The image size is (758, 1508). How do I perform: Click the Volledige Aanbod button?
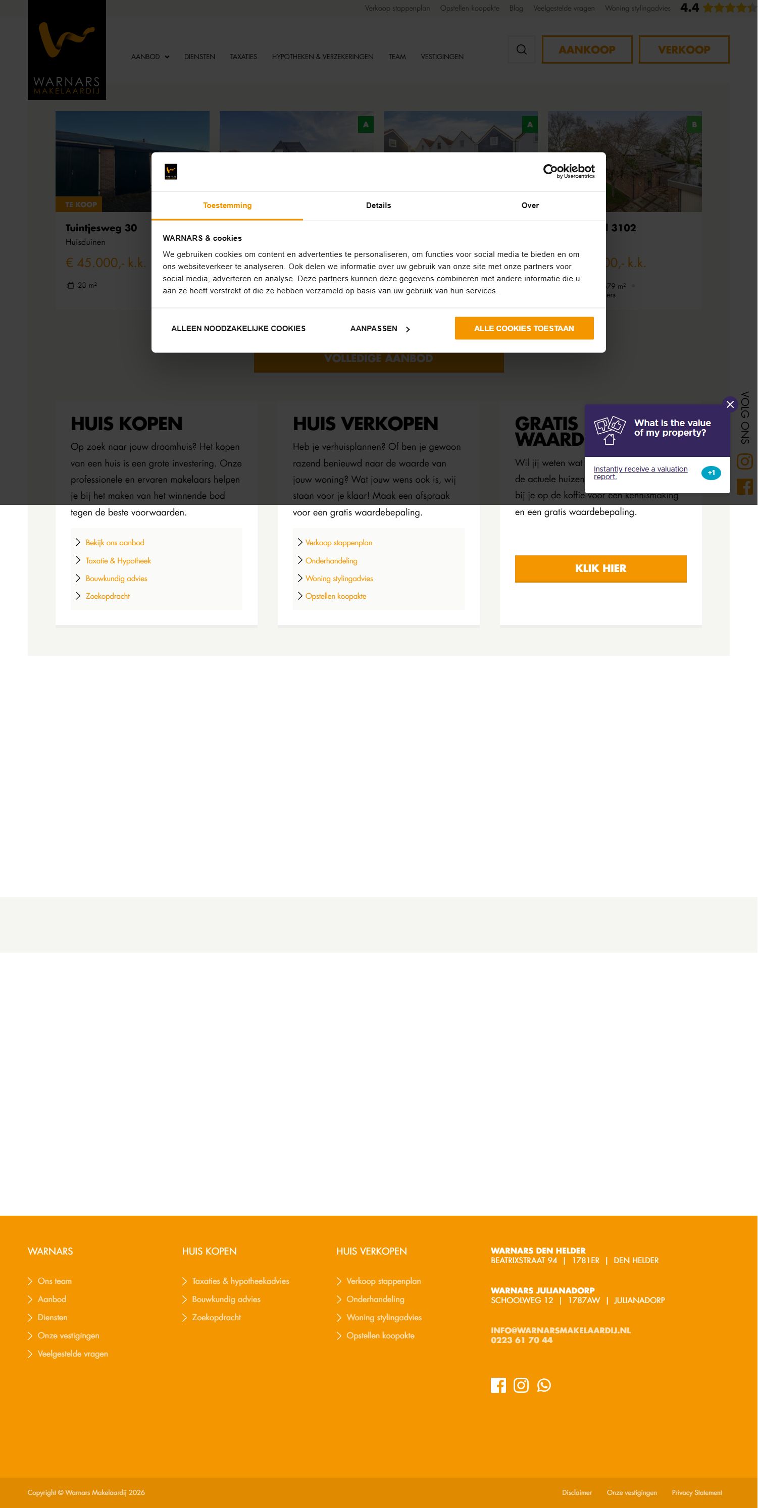(378, 358)
